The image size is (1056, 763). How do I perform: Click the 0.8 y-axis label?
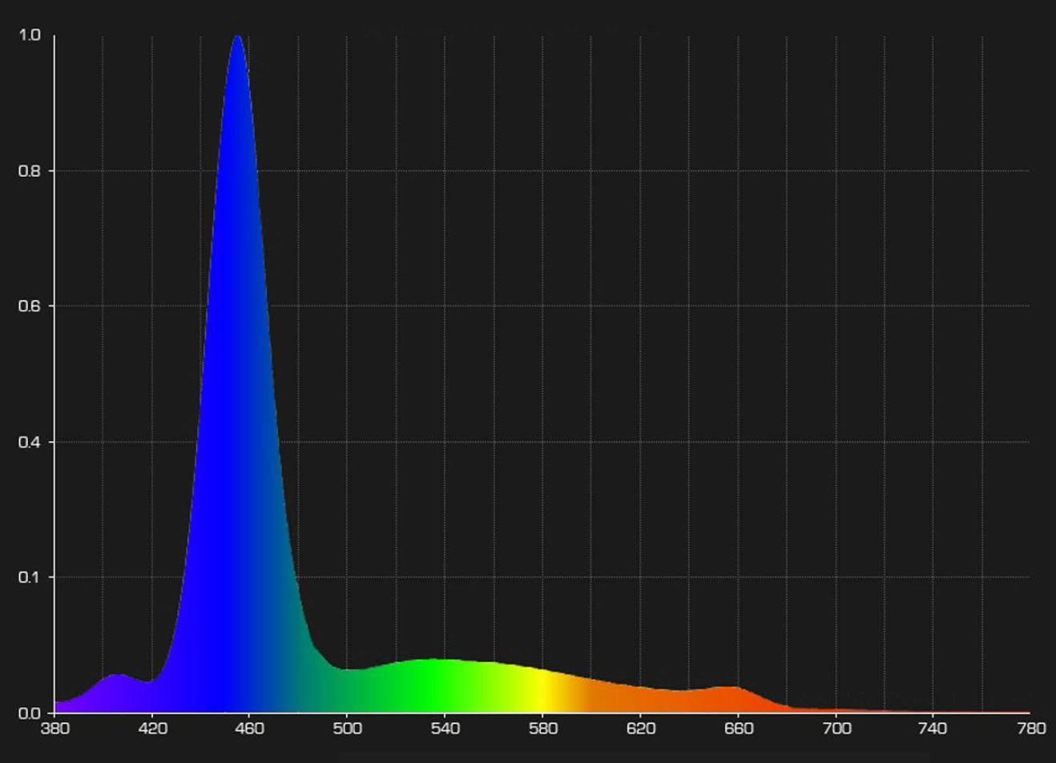pyautogui.click(x=30, y=171)
